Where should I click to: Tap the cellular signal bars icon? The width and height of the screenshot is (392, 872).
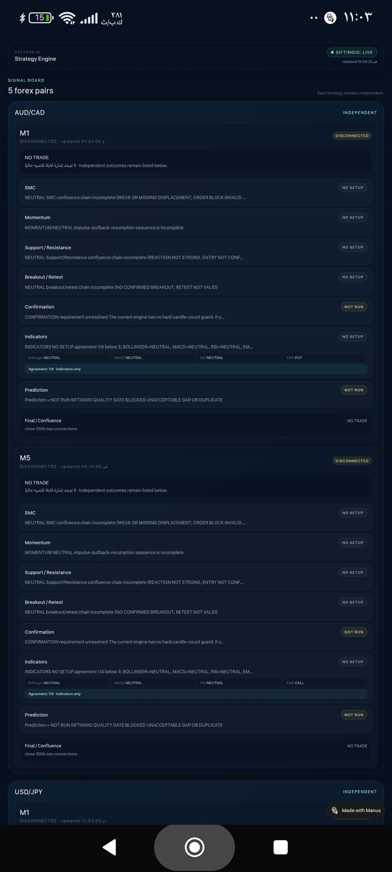[x=89, y=18]
